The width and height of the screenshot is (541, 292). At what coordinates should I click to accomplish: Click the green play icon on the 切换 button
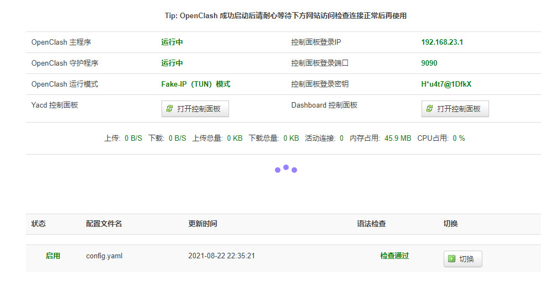pyautogui.click(x=451, y=258)
